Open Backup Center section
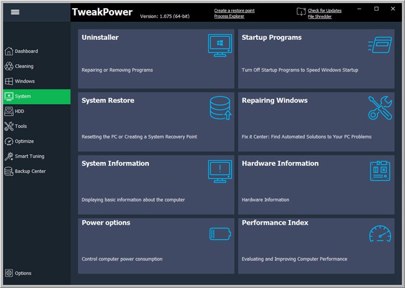Image resolution: width=405 pixels, height=288 pixels. coord(31,171)
